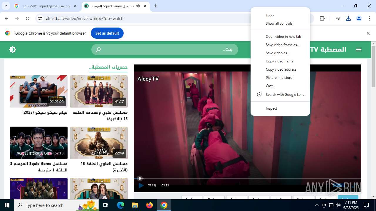The image size is (376, 211).
Task: Click the فيلم سيكو سيكو (2025) title link
Action: click(45, 113)
